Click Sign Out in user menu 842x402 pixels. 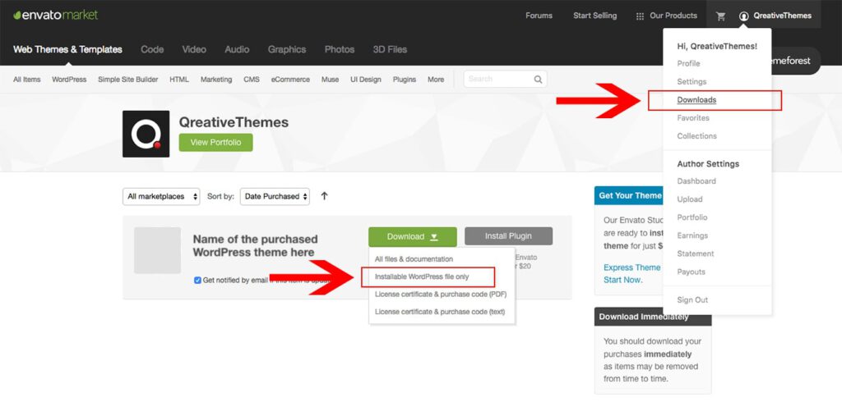coord(692,300)
